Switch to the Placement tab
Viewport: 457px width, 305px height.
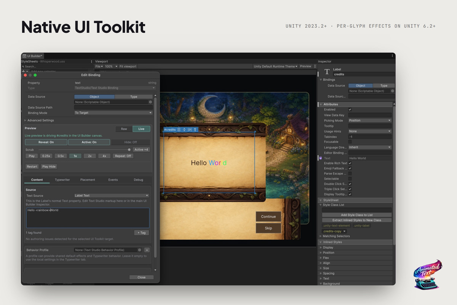(88, 180)
